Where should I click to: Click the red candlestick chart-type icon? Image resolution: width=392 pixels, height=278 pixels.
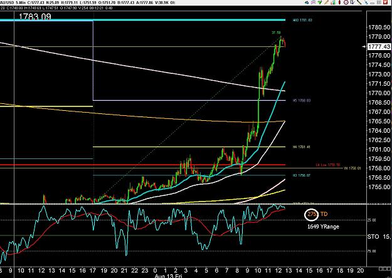340,3
